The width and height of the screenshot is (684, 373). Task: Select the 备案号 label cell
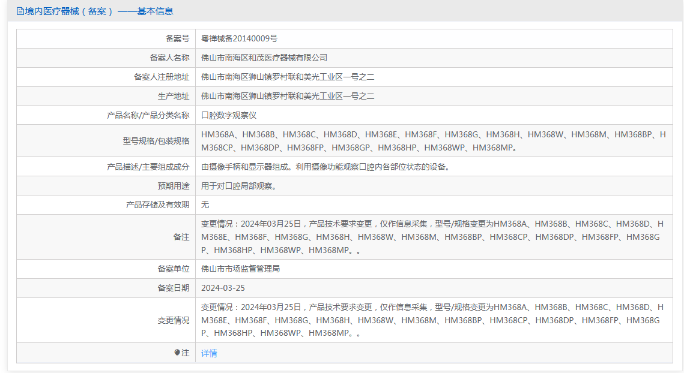tap(106, 39)
